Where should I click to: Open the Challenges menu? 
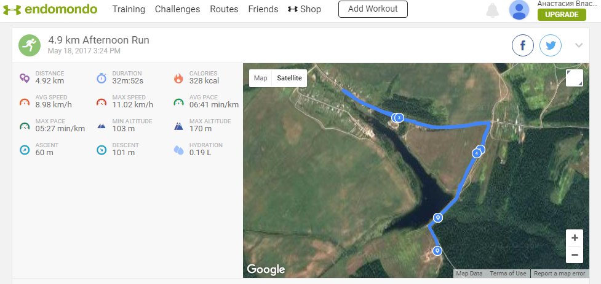pyautogui.click(x=177, y=9)
